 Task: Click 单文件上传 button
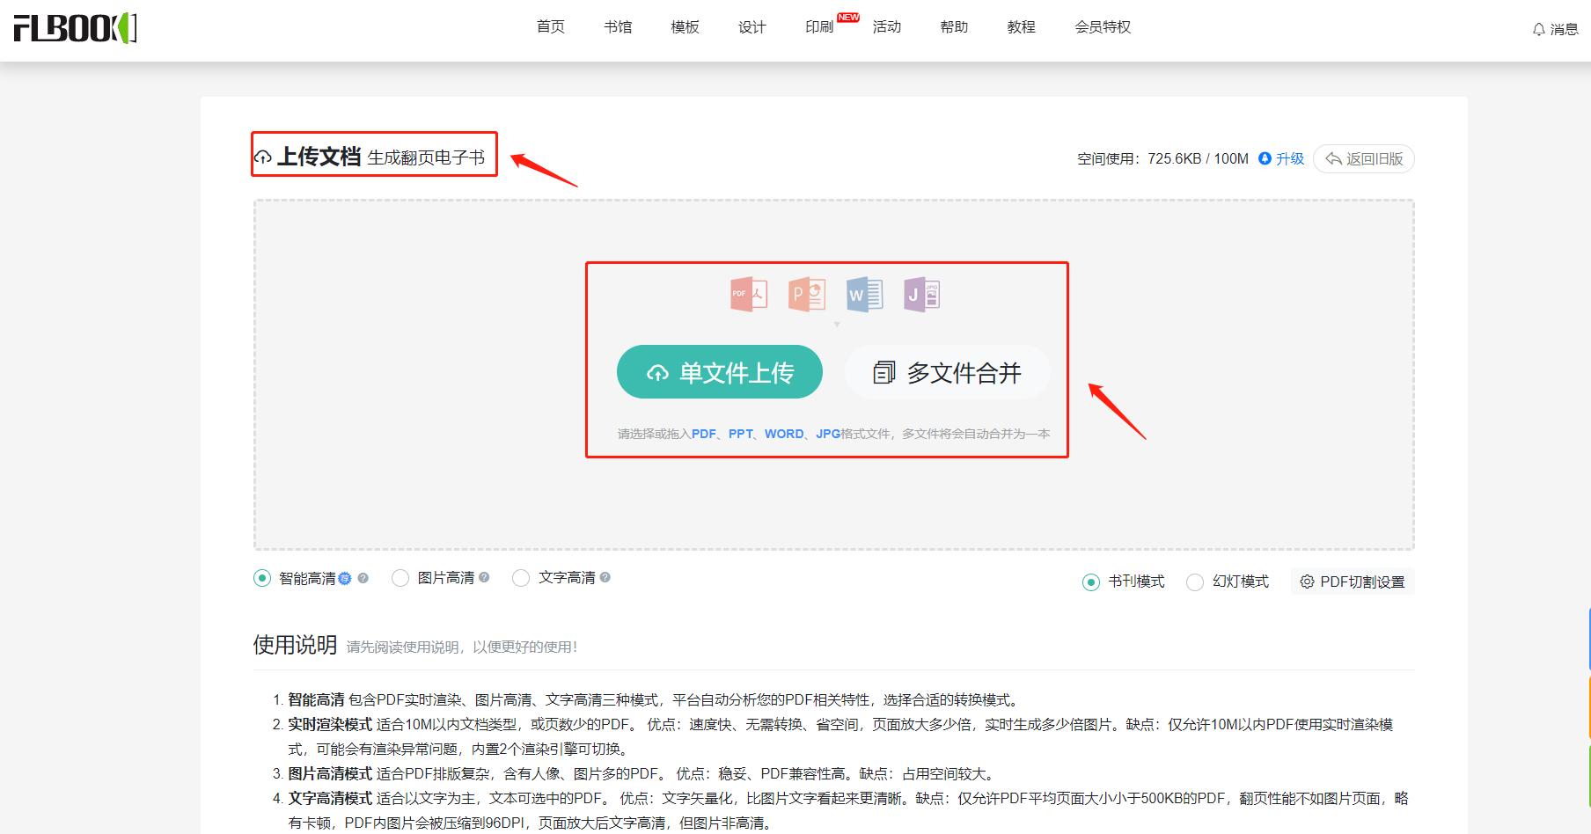[720, 372]
